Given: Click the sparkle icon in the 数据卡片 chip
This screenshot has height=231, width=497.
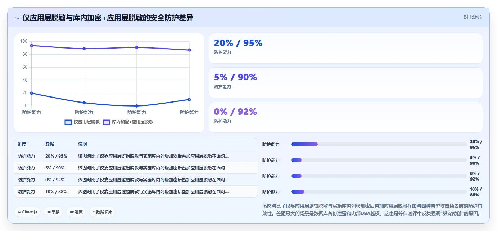Looking at the screenshot, I should coord(94,212).
